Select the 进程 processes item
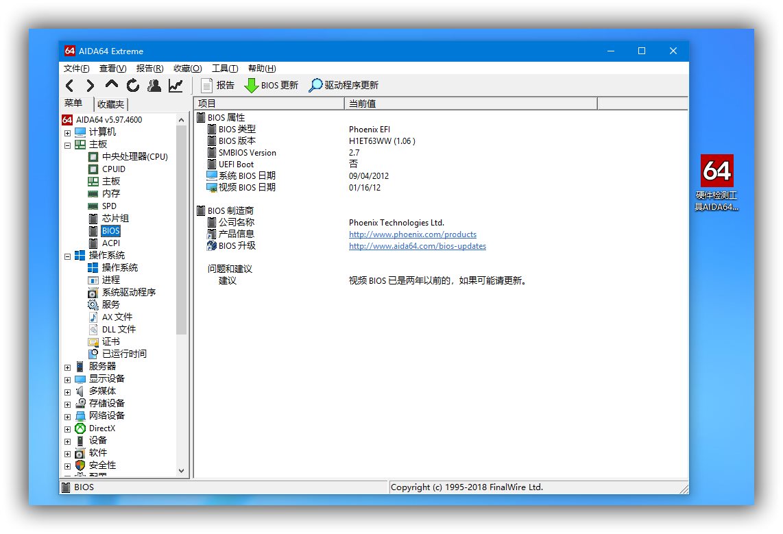The width and height of the screenshot is (783, 534). coord(111,280)
